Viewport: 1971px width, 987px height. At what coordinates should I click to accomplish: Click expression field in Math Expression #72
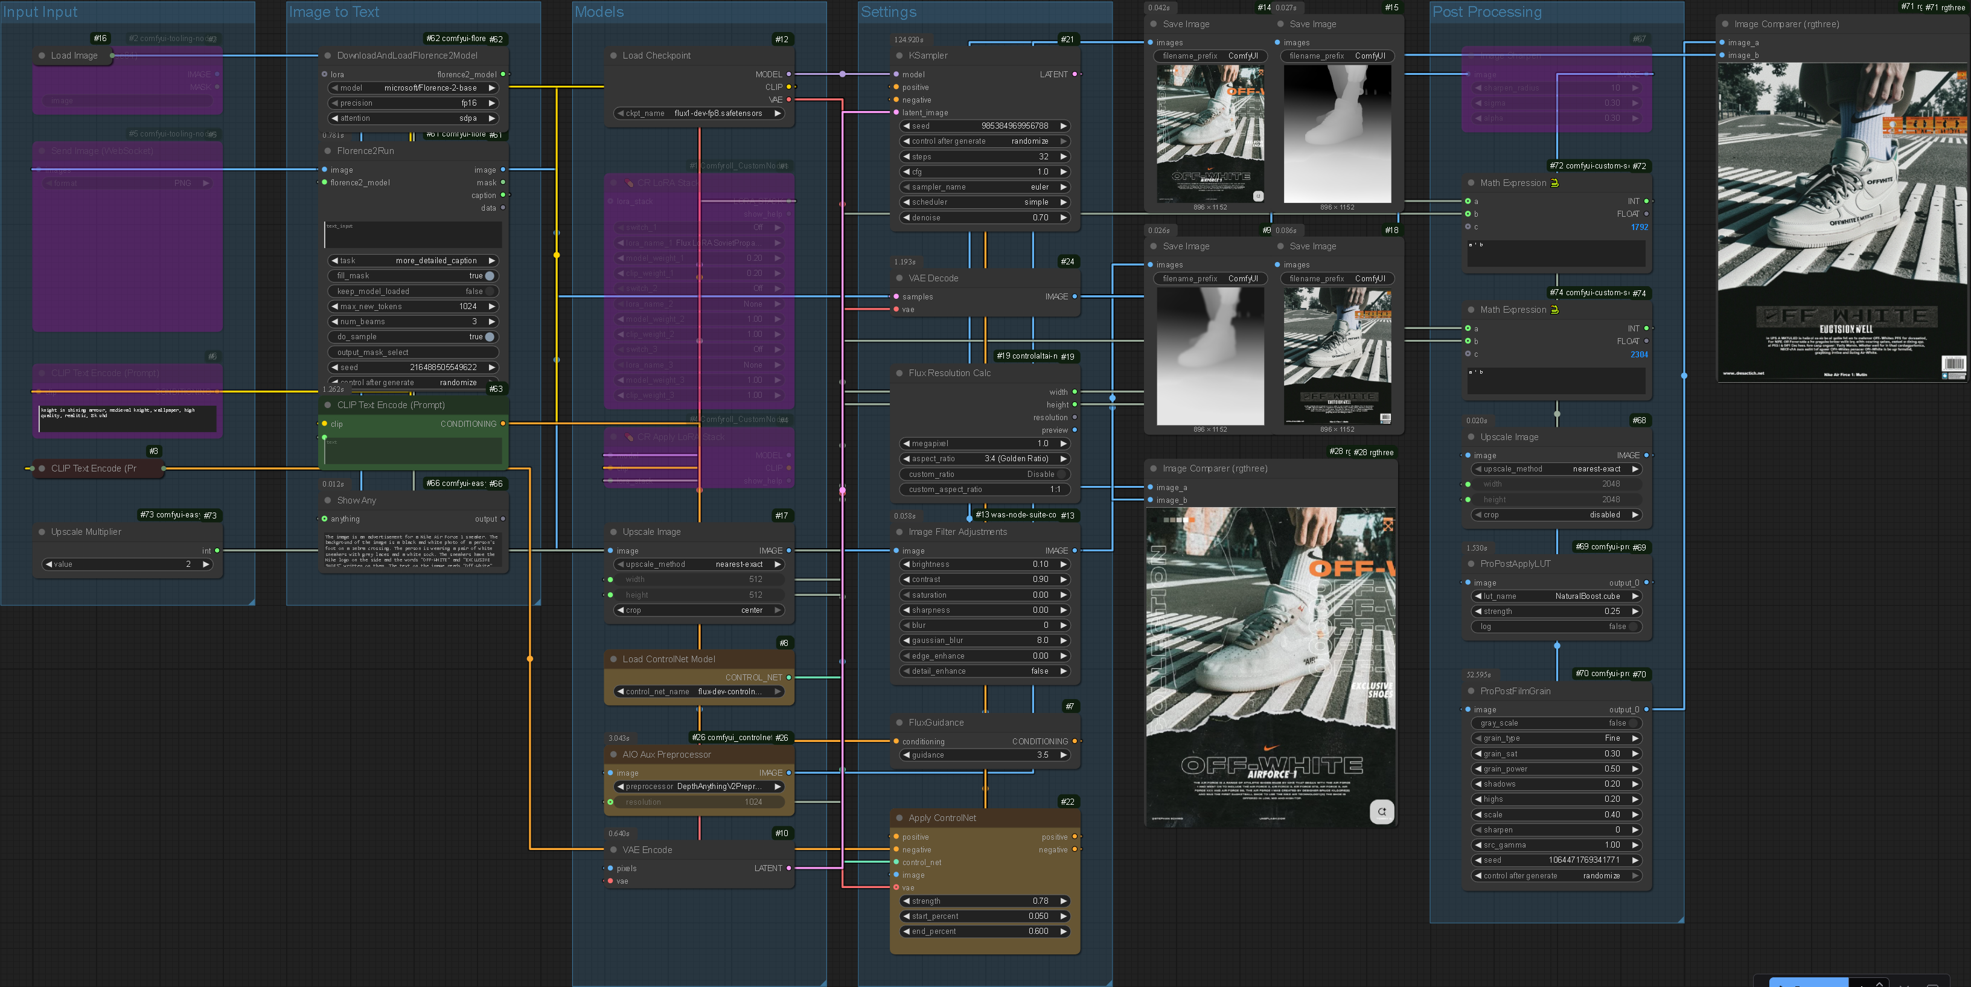pyautogui.click(x=1556, y=254)
